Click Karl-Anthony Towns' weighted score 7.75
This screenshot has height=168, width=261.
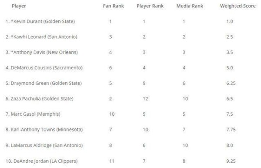(231, 130)
